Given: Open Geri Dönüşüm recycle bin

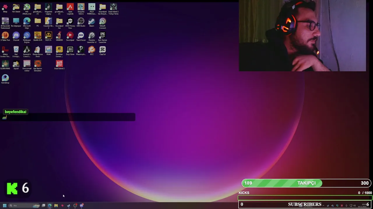Looking at the screenshot, I should point(16,52).
